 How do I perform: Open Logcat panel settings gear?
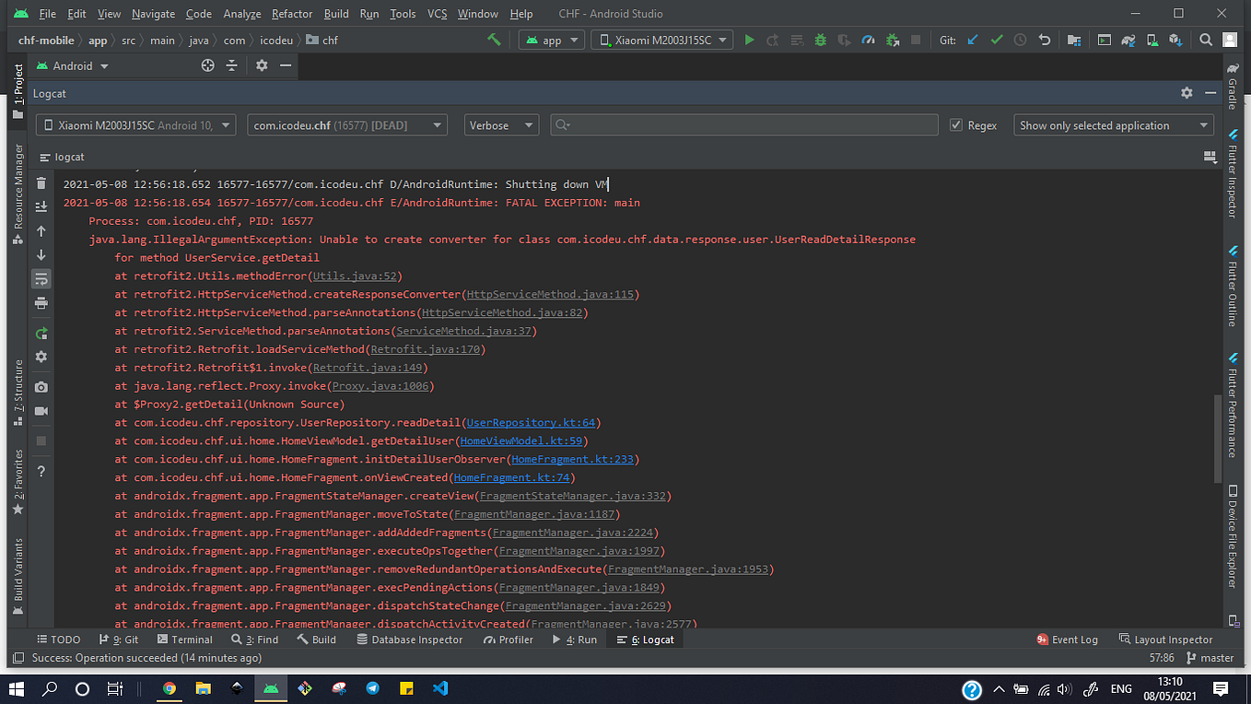pos(1187,93)
